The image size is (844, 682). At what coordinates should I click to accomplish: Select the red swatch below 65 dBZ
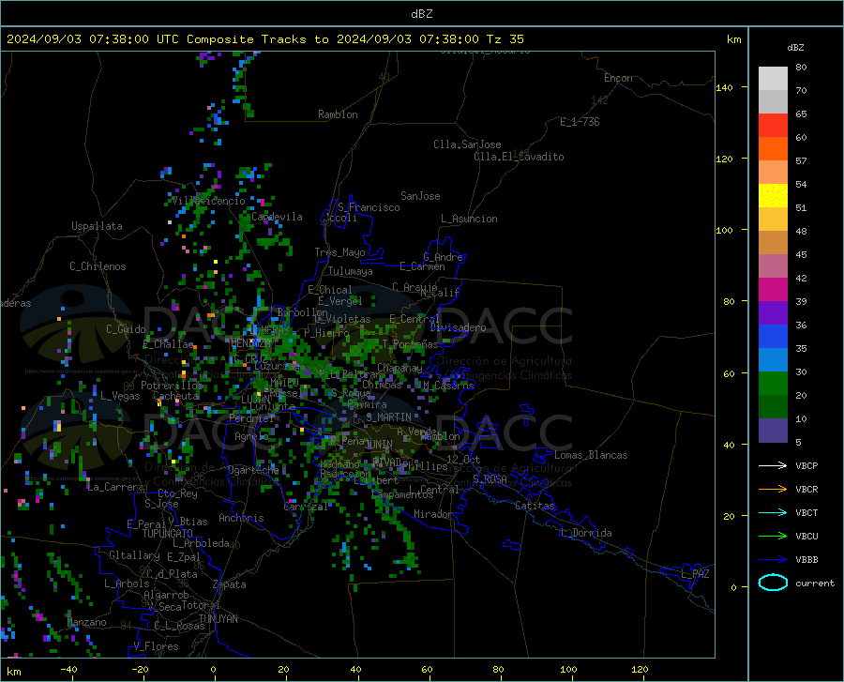coord(773,126)
